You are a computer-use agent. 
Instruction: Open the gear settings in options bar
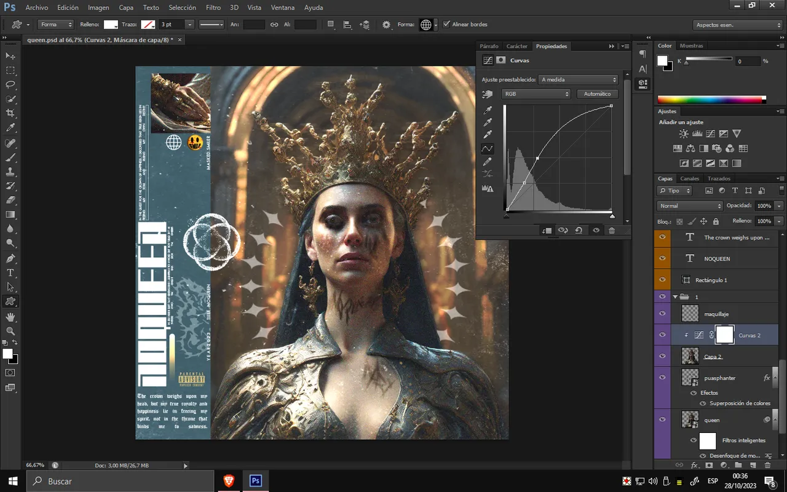(386, 25)
